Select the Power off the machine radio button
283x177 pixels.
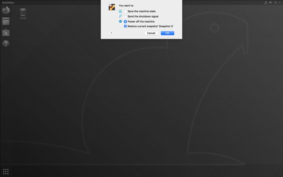click(125, 22)
